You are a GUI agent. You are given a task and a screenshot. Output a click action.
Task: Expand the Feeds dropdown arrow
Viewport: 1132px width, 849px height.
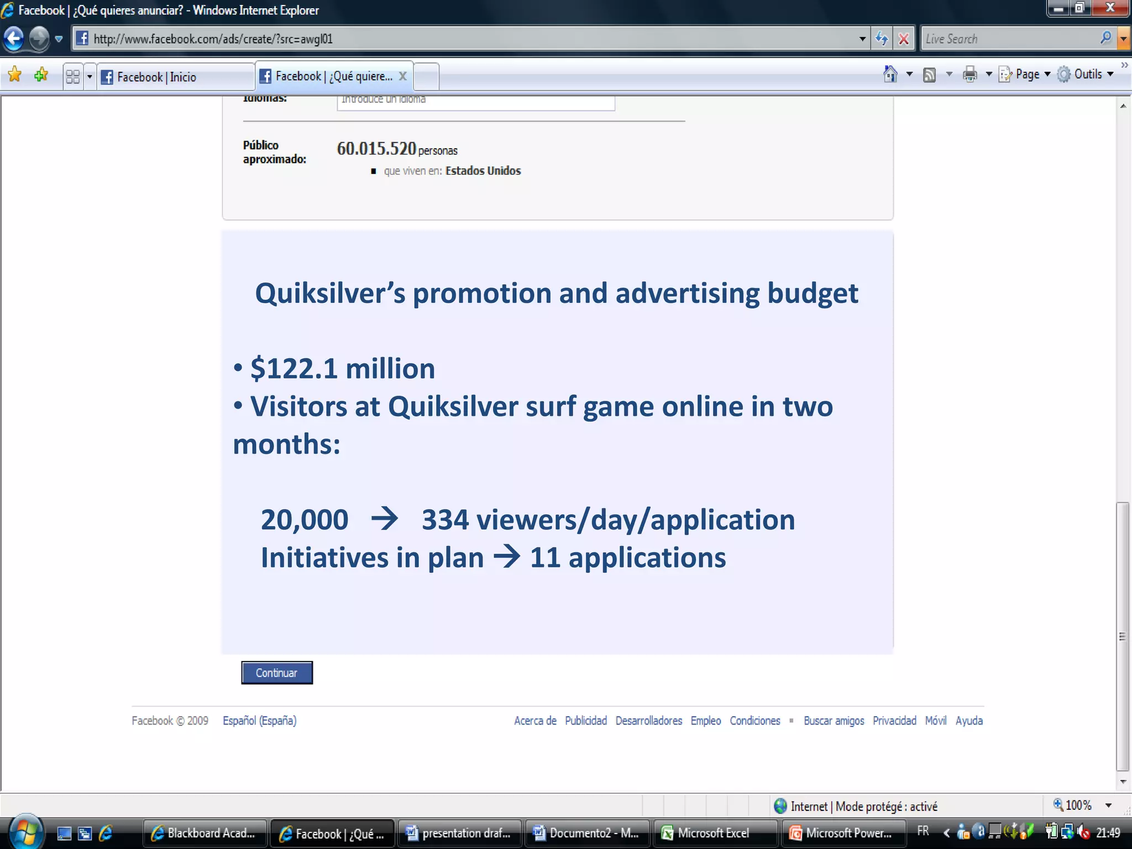[x=949, y=74]
